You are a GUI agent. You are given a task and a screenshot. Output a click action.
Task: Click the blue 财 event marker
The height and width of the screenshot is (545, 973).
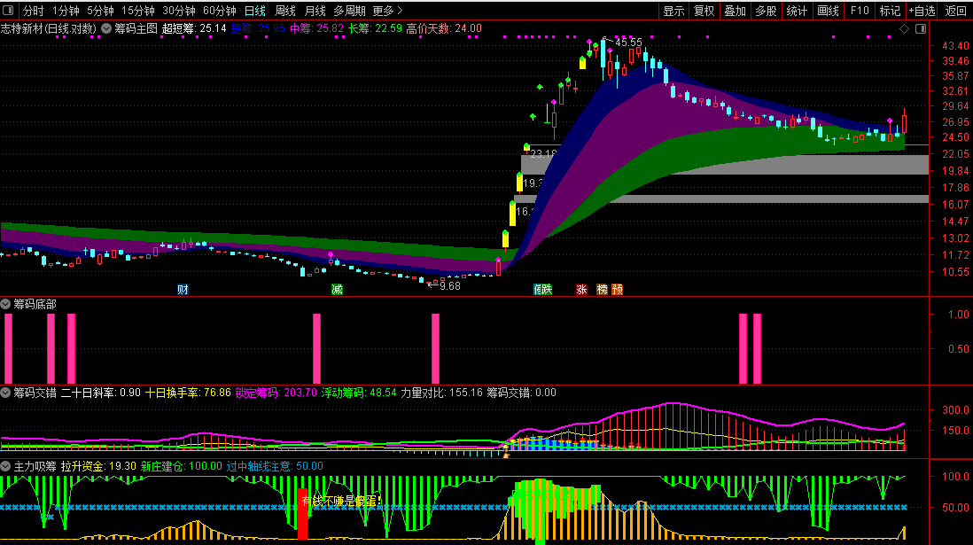click(183, 289)
